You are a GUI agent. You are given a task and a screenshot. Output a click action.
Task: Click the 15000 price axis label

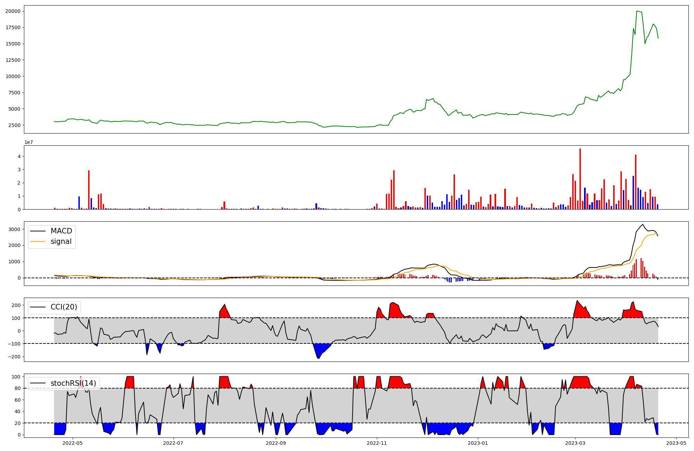tap(12, 44)
